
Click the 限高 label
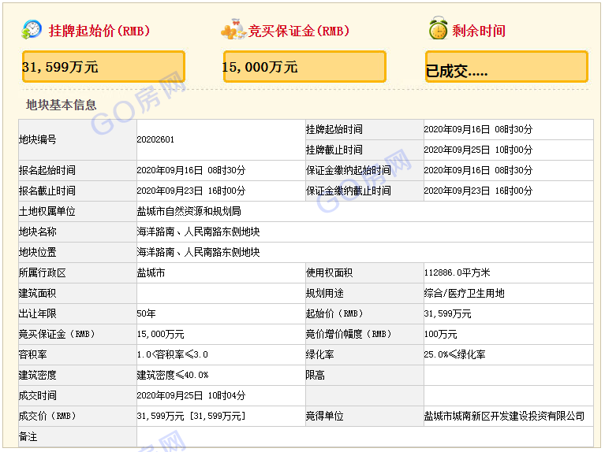pyautogui.click(x=316, y=375)
